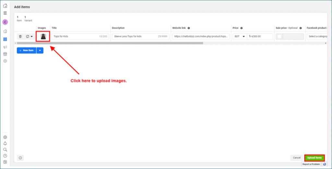
Task: Open the help question mark icon
Action: pyautogui.click(x=5, y=156)
